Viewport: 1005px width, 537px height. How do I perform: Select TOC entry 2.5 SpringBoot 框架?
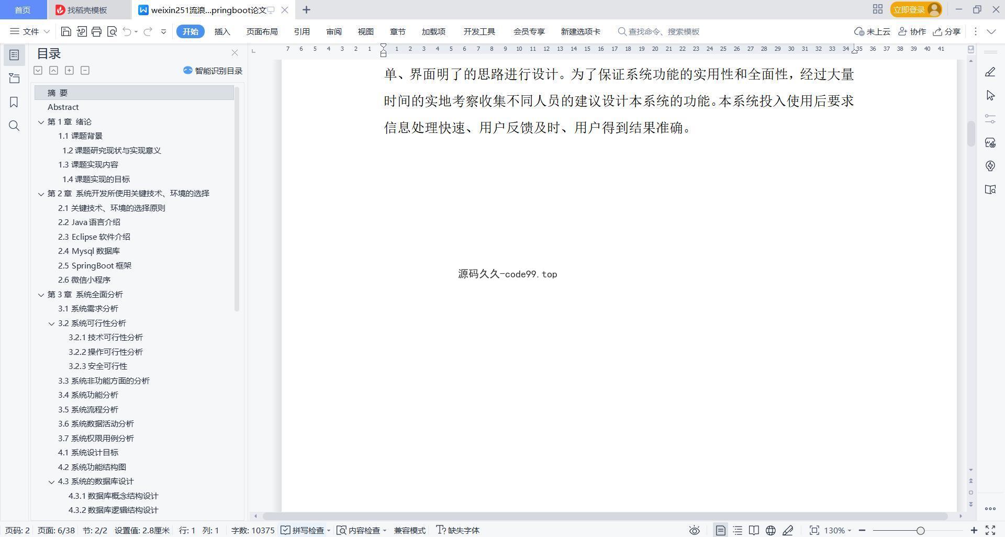pos(95,265)
